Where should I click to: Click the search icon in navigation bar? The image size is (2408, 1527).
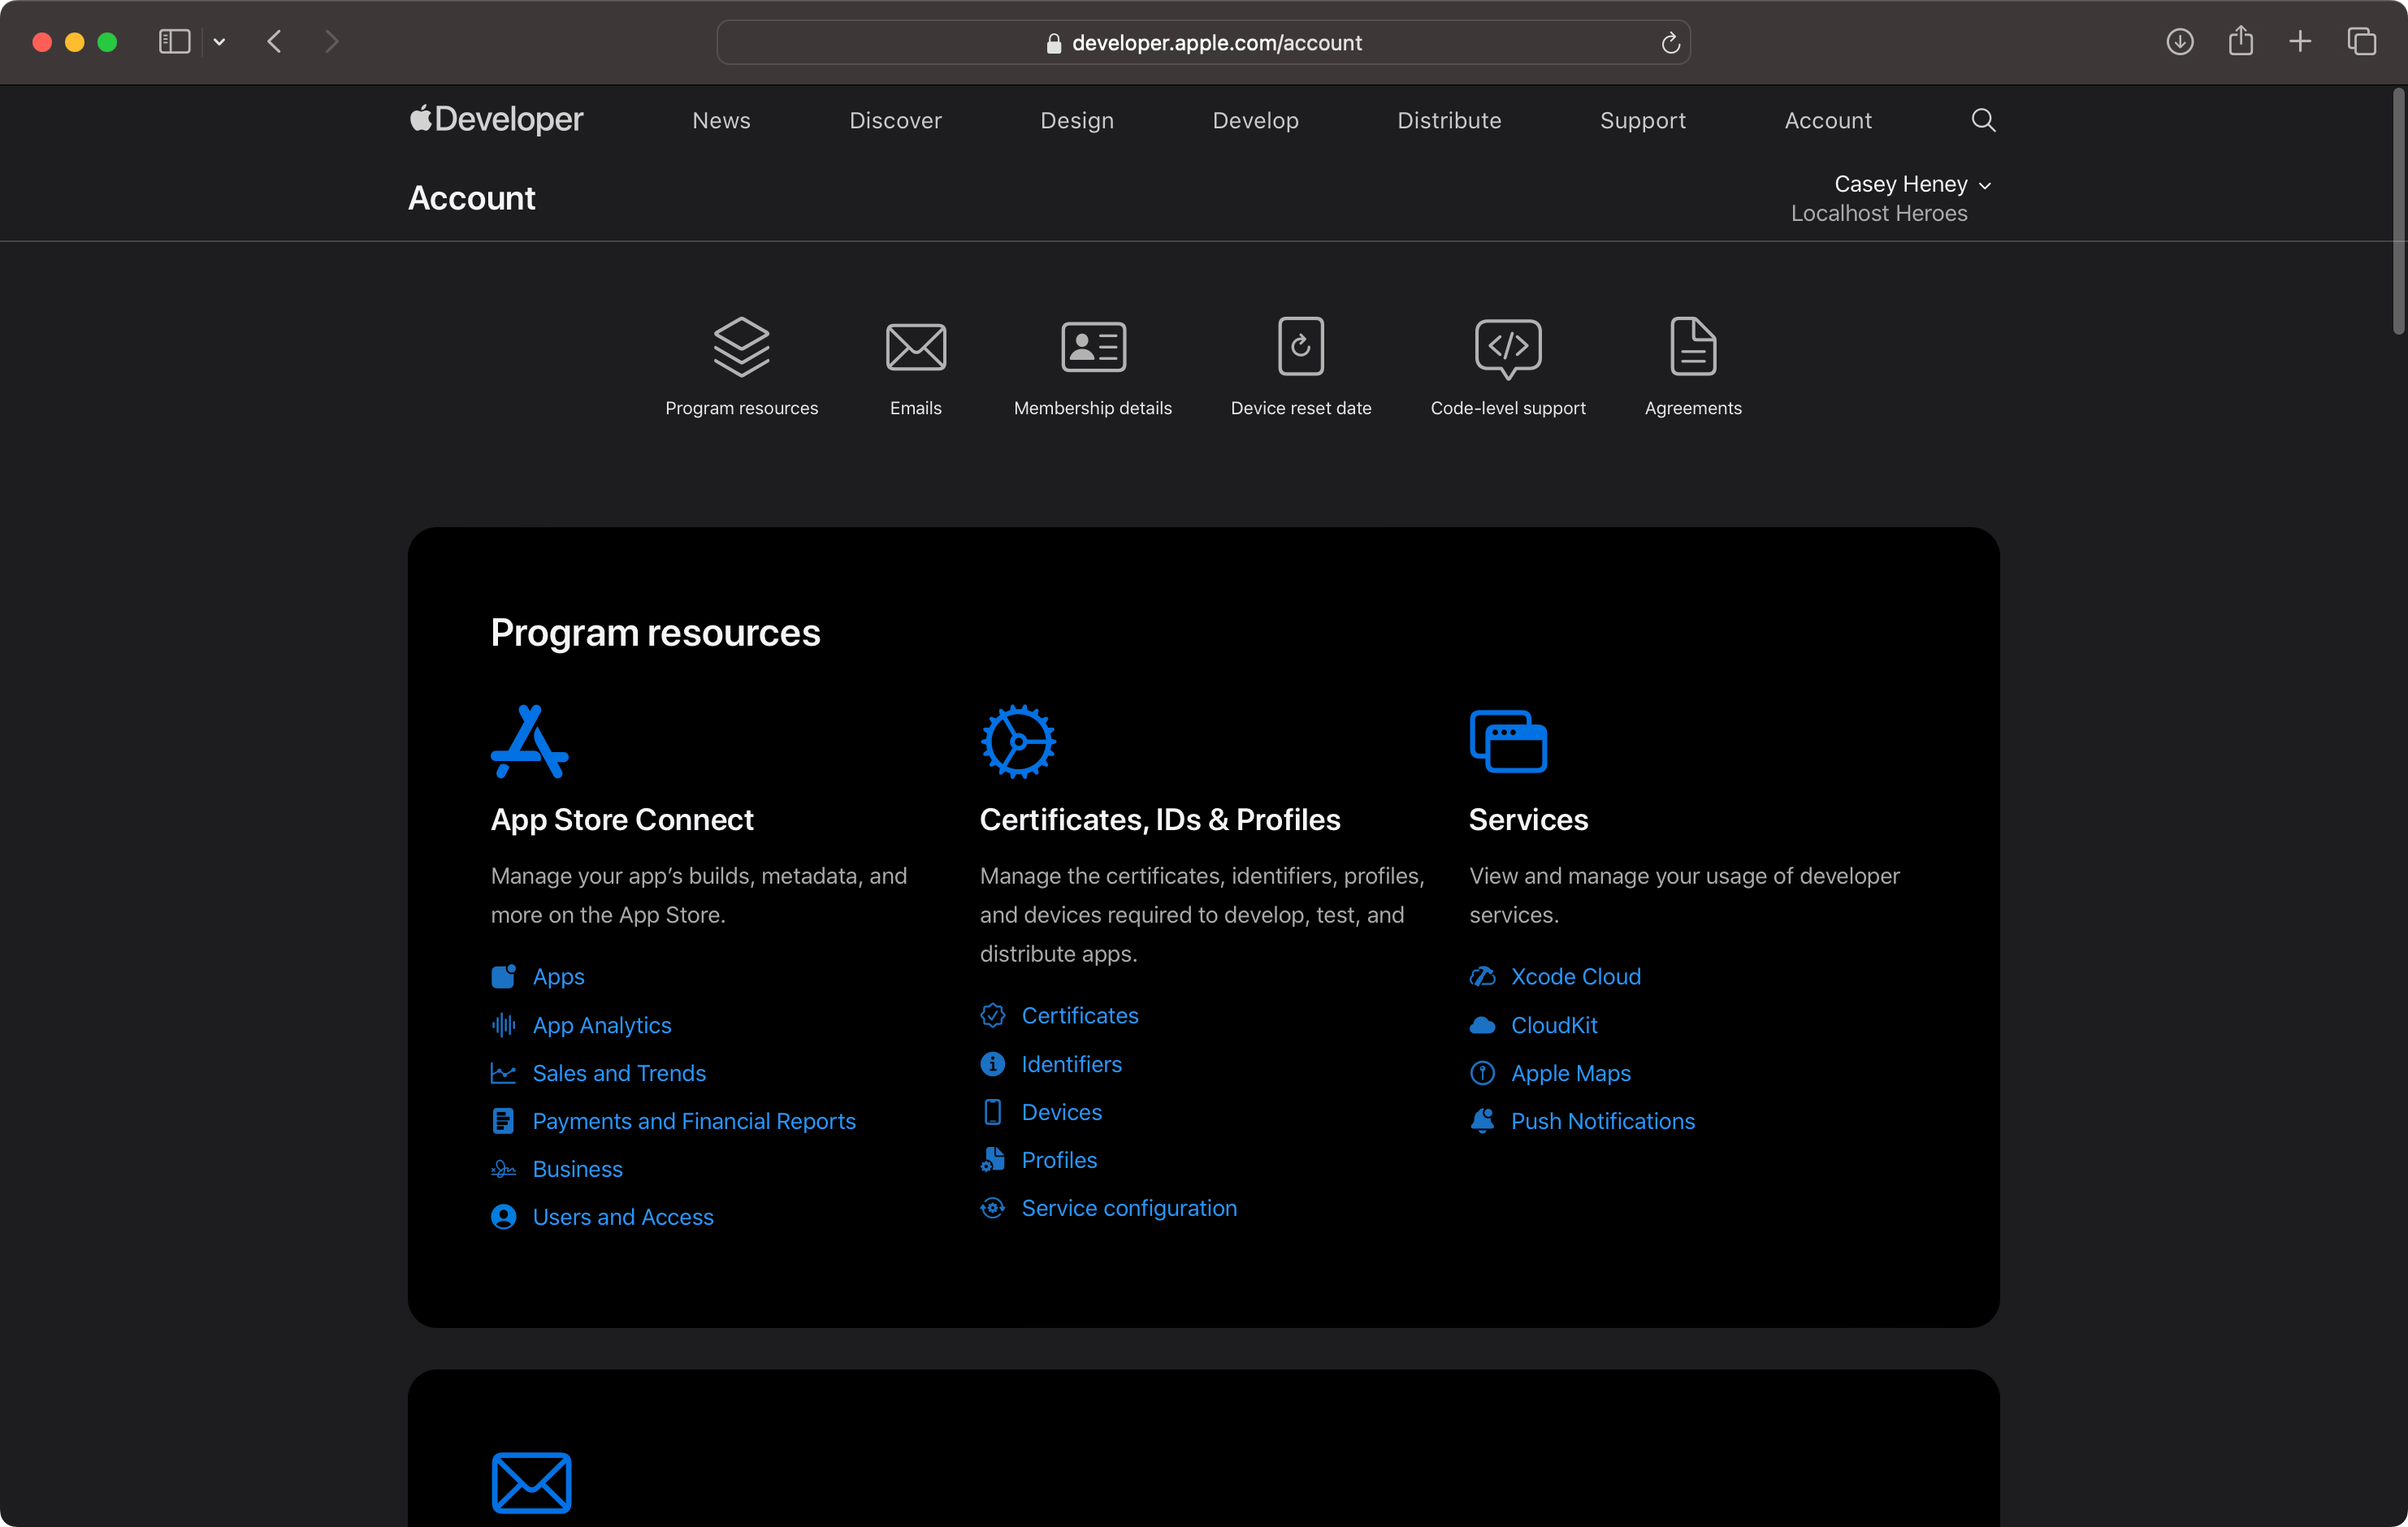coord(1983,119)
